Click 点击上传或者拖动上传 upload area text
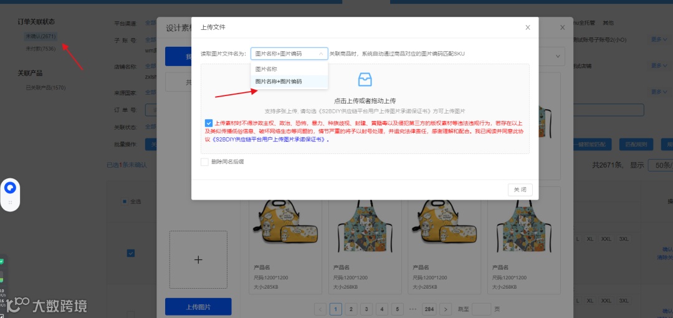The height and width of the screenshot is (318, 673). pos(365,101)
